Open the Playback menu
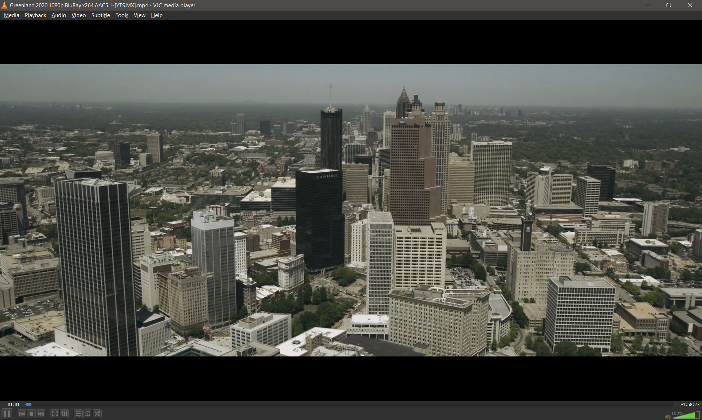 [35, 15]
